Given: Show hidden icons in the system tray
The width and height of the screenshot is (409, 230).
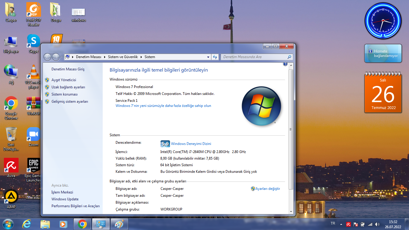Looking at the screenshot, I should point(341,224).
